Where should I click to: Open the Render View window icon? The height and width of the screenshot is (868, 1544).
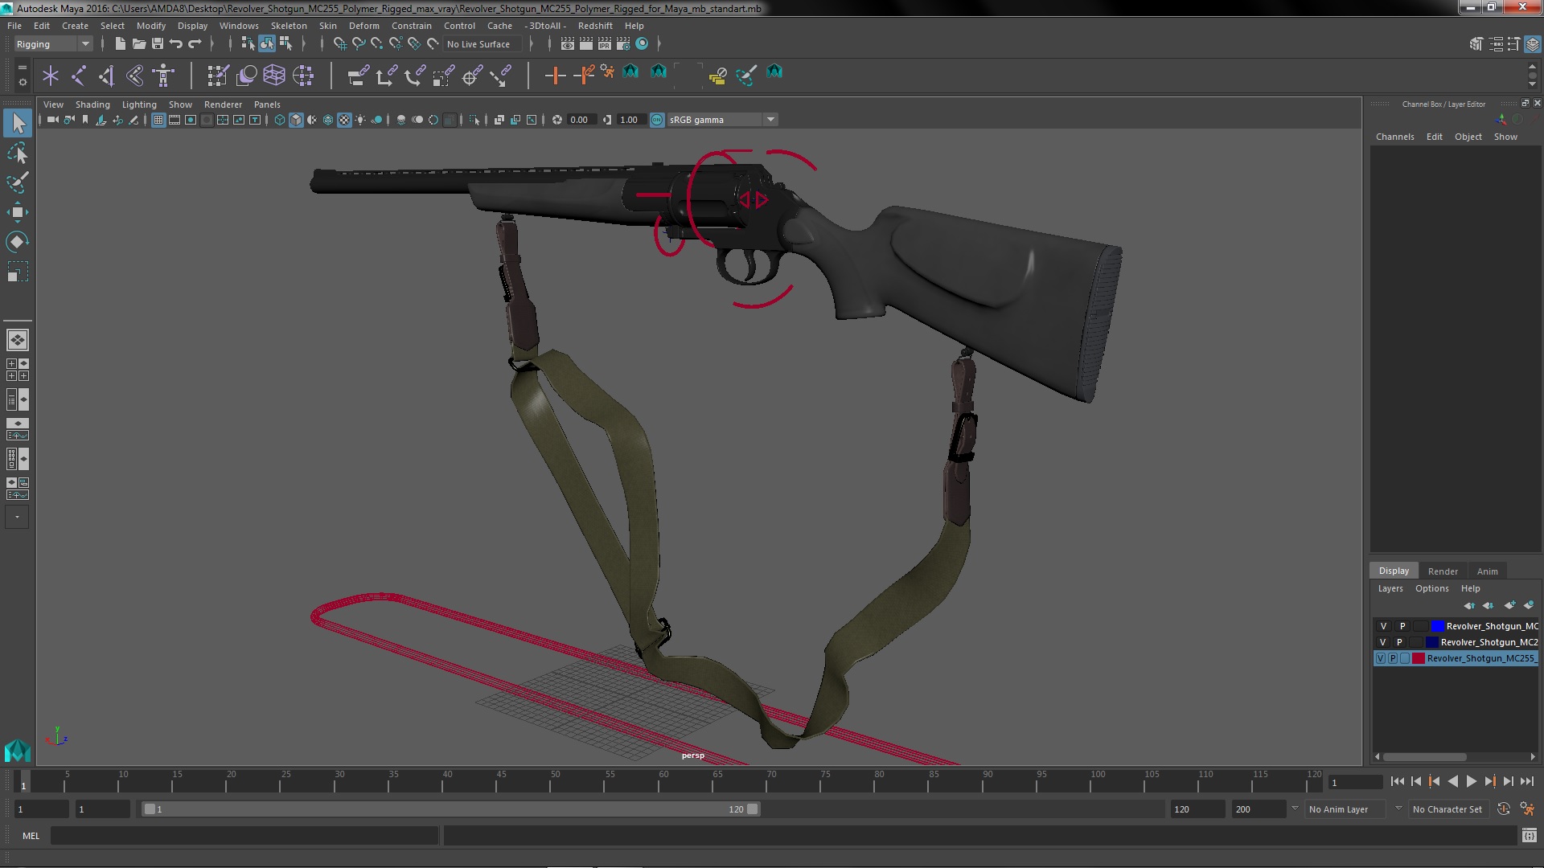(x=568, y=44)
